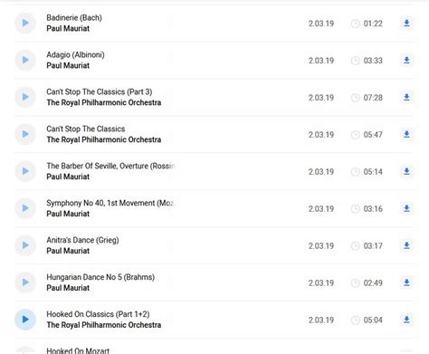Play Anitra's Dance (Grieg)

tap(25, 245)
